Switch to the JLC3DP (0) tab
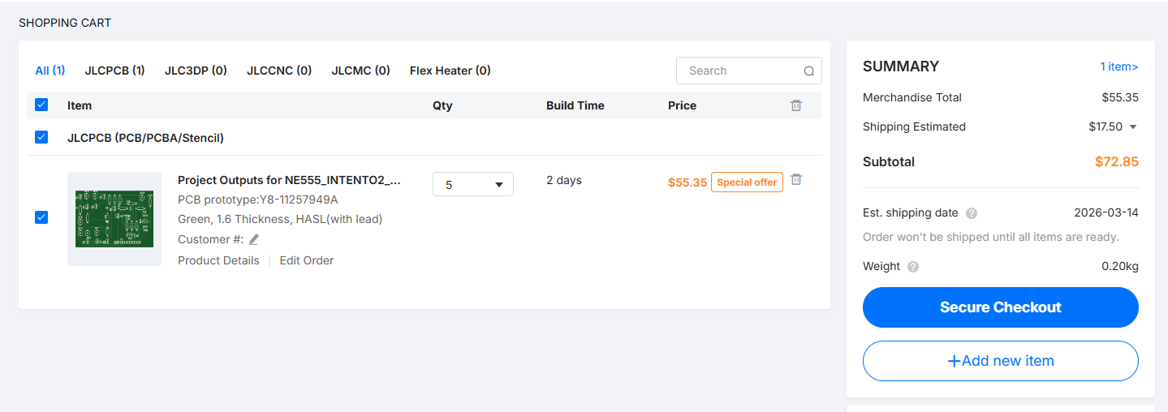1168x412 pixels. point(196,71)
